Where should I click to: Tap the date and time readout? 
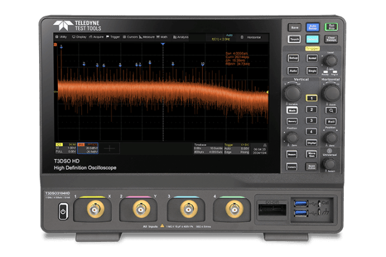[x=260, y=151]
